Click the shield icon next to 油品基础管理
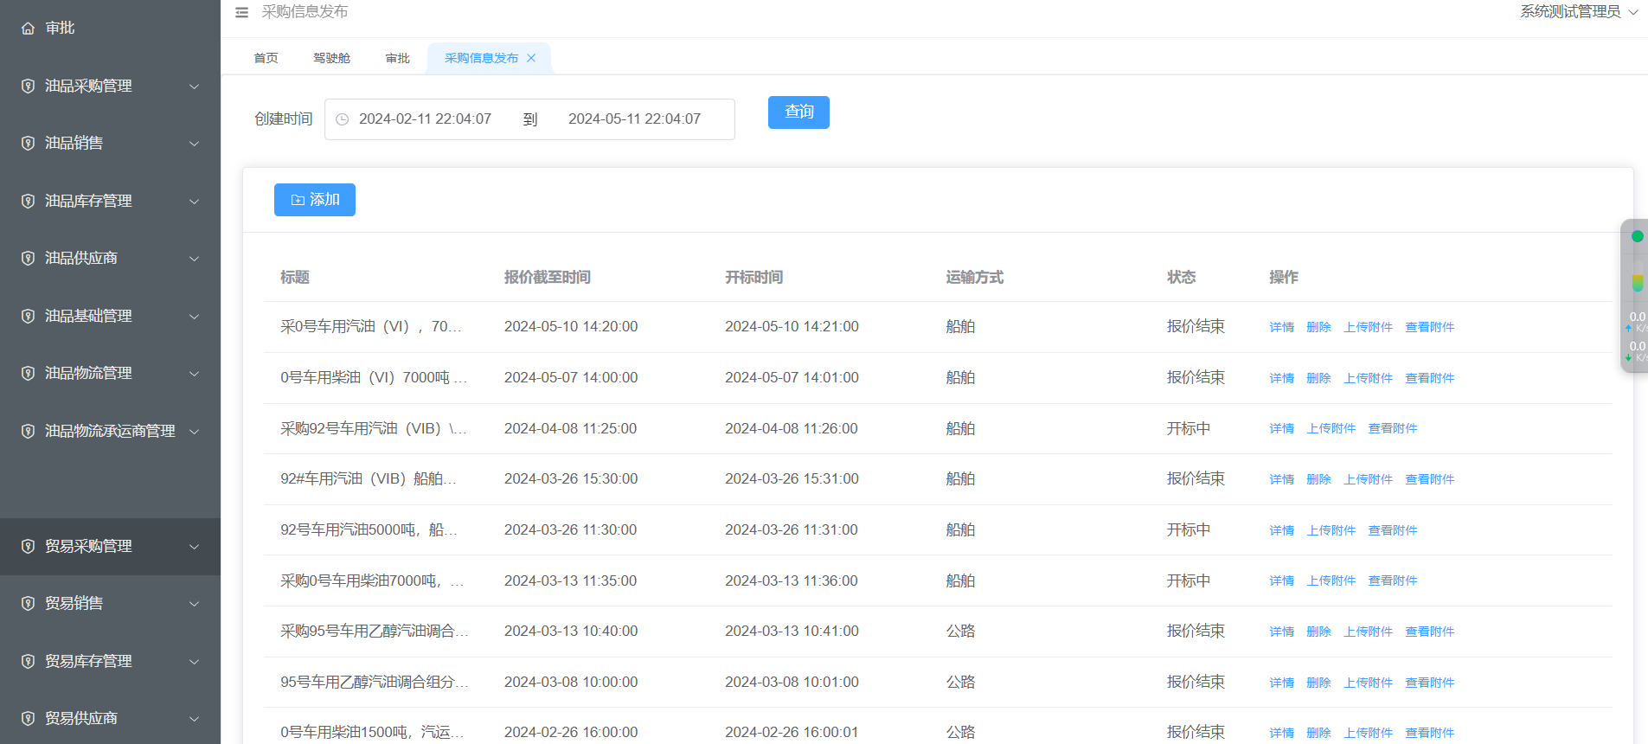This screenshot has width=1648, height=744. click(28, 316)
